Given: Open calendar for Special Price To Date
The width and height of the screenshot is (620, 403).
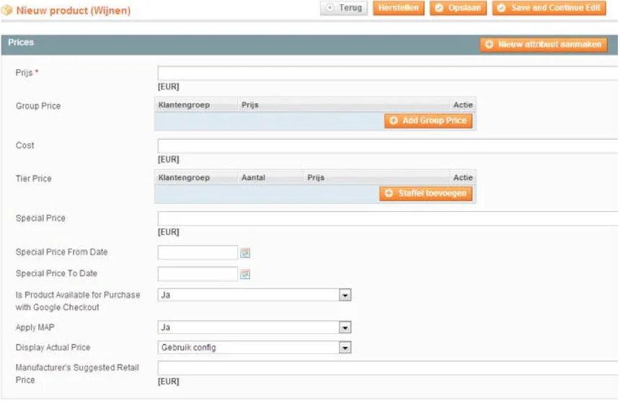Looking at the screenshot, I should pyautogui.click(x=245, y=274).
